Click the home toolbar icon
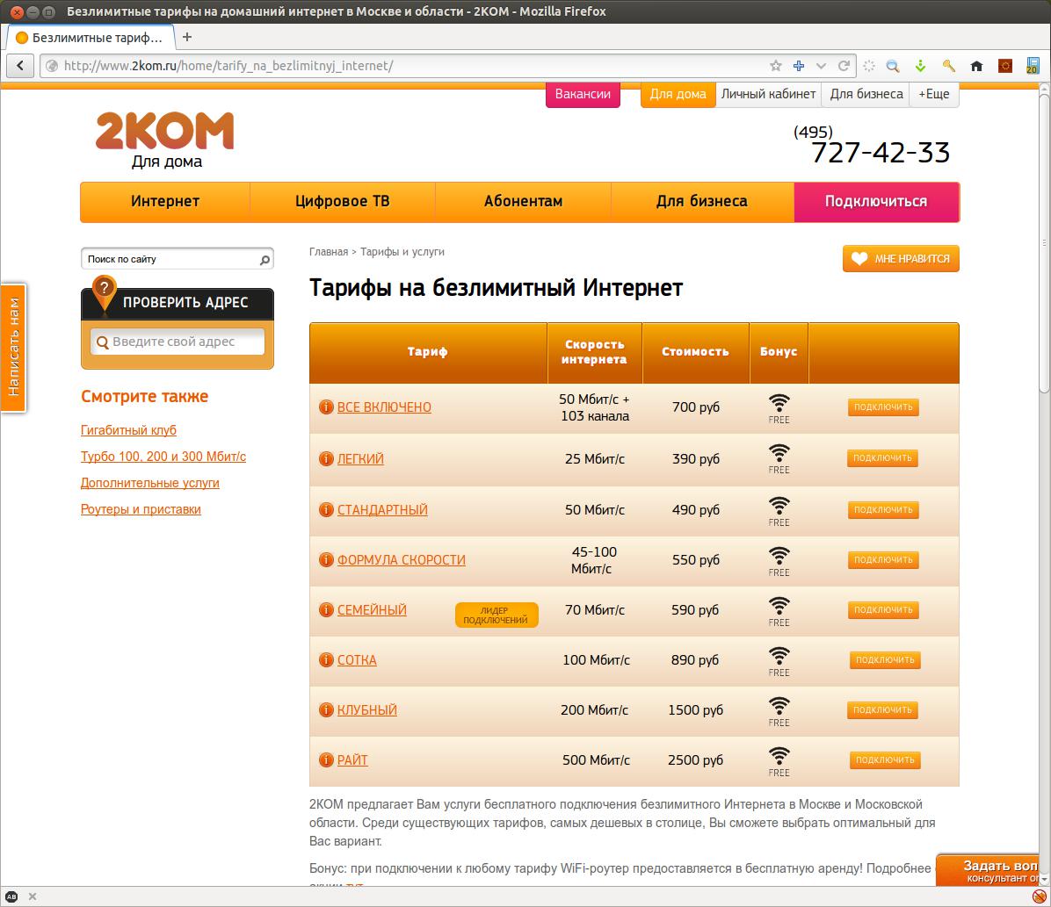 click(x=976, y=66)
